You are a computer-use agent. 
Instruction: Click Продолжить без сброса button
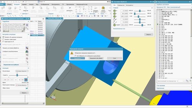point(96,58)
